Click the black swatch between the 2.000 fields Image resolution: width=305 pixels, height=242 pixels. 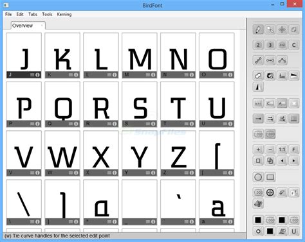click(282, 220)
